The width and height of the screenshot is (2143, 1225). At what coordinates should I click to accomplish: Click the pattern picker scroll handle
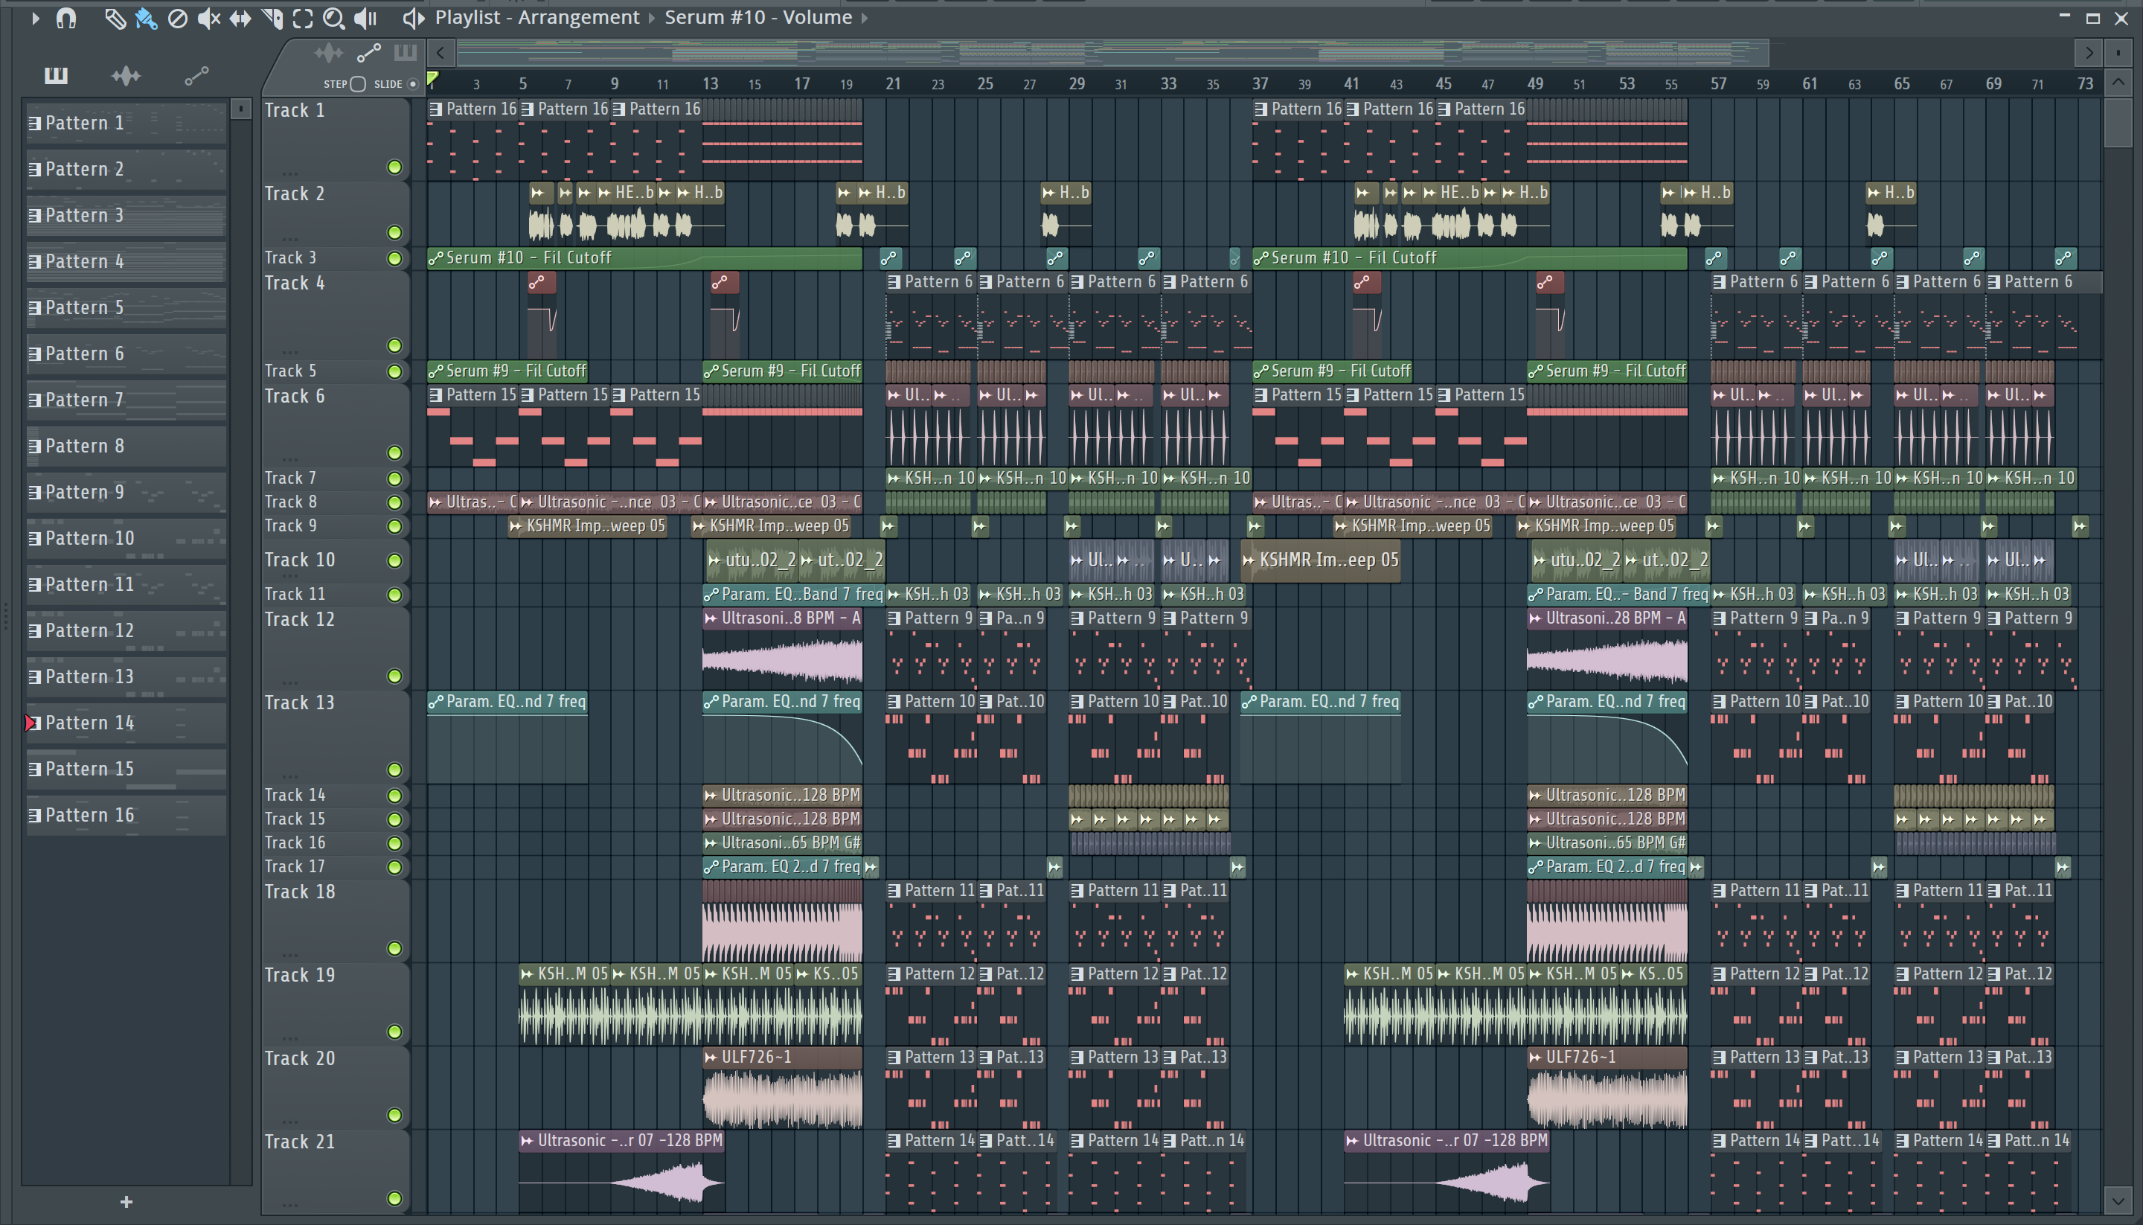pyautogui.click(x=240, y=109)
